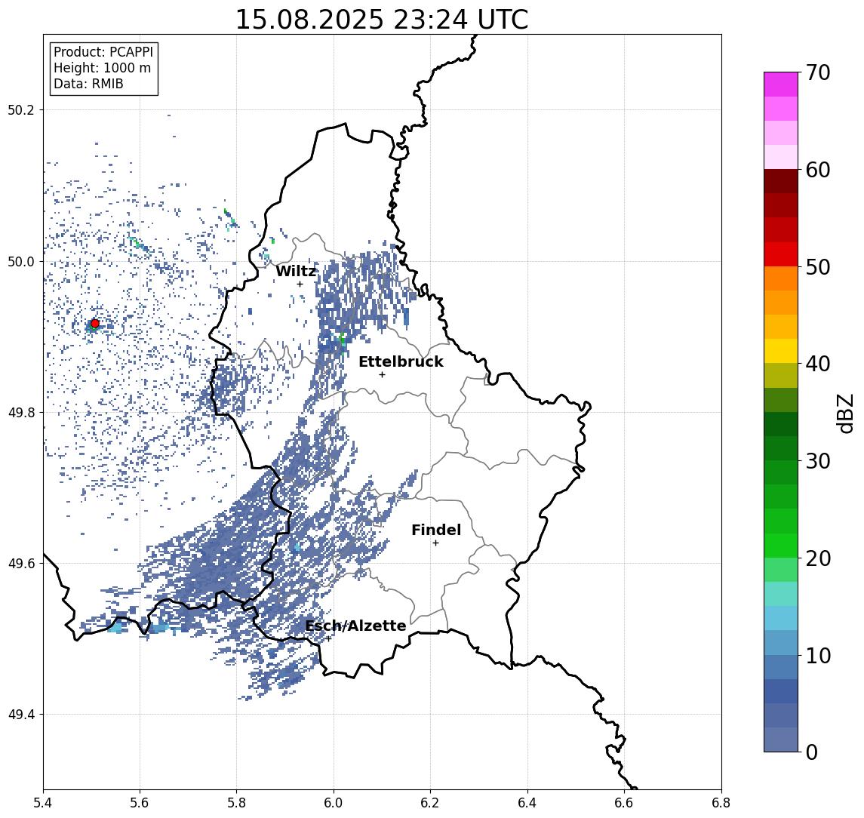Click the Product: PCAPPI info line
The height and width of the screenshot is (818, 864).
tap(103, 52)
